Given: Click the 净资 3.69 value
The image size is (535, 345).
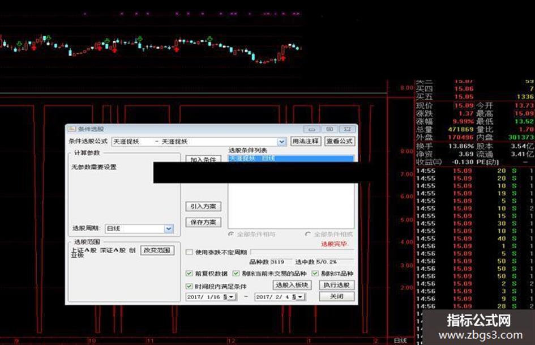Looking at the screenshot, I should pos(466,154).
